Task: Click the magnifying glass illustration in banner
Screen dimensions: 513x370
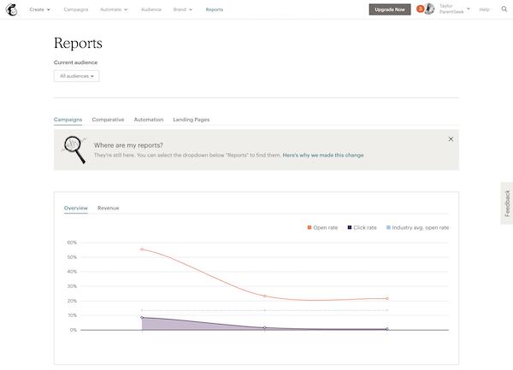Action: (74, 149)
